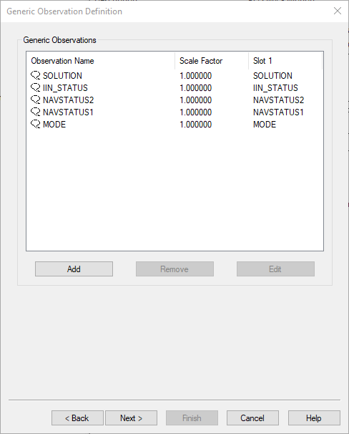Click the icon beside SOLUTION observation
Screen dimensions: 349x434
(x=35, y=76)
